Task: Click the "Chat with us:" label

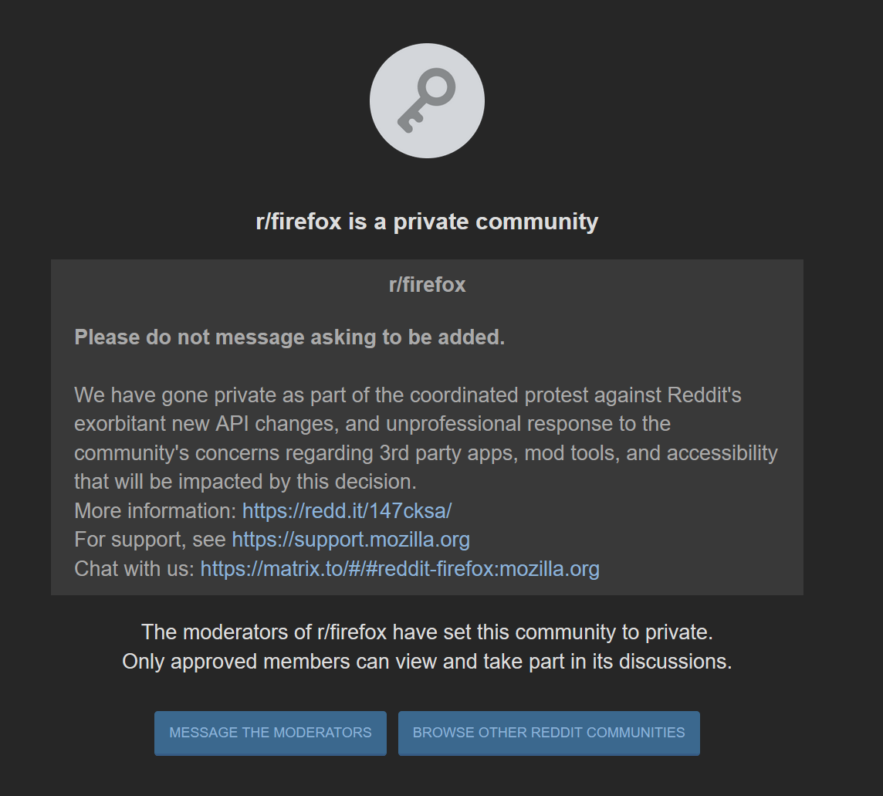Action: click(x=134, y=569)
